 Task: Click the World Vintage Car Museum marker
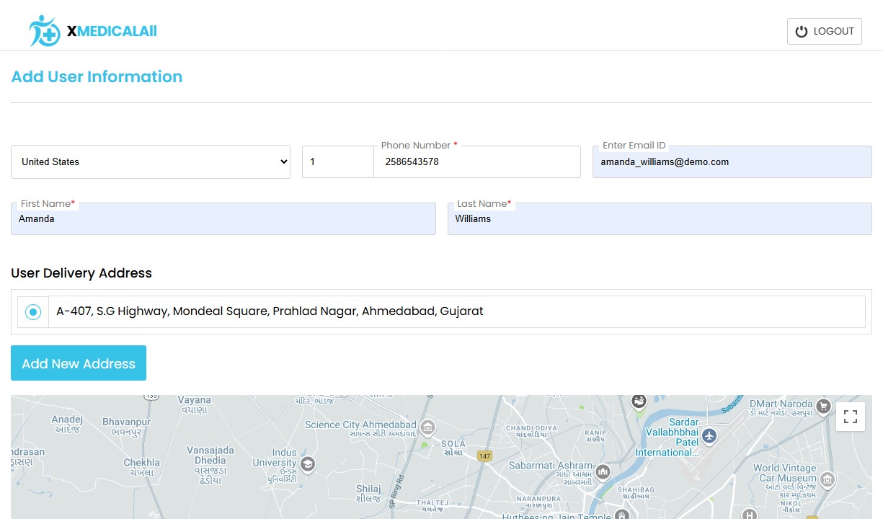point(827,479)
